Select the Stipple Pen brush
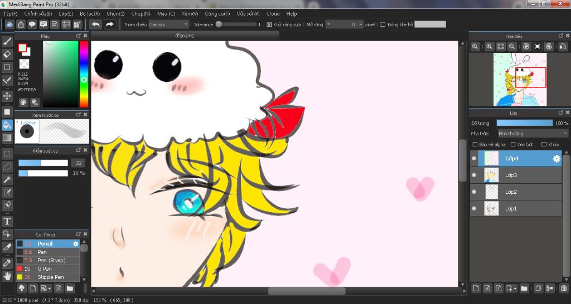 (x=48, y=277)
